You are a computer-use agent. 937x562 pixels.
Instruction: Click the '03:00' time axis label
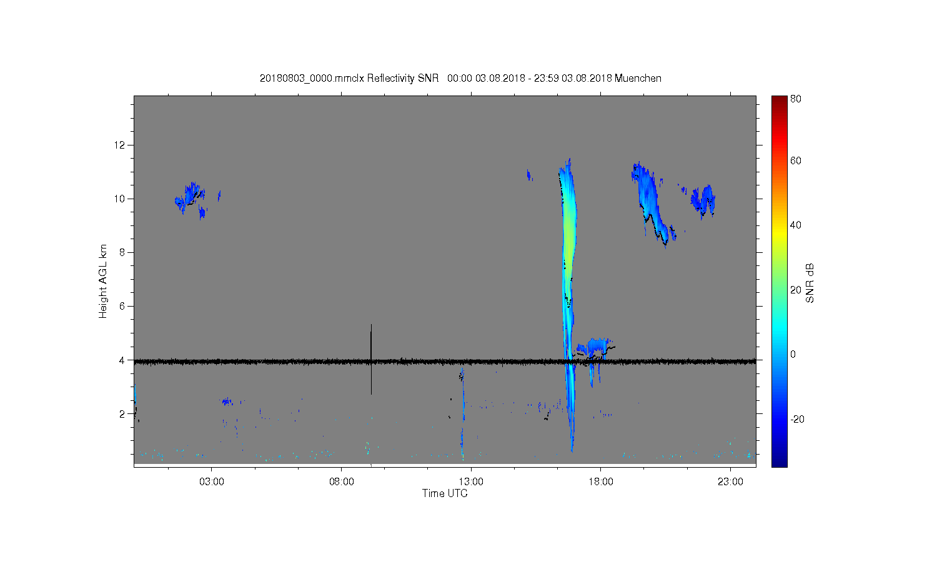coord(212,482)
